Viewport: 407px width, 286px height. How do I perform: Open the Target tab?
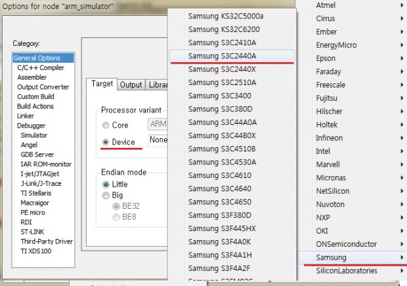(102, 84)
